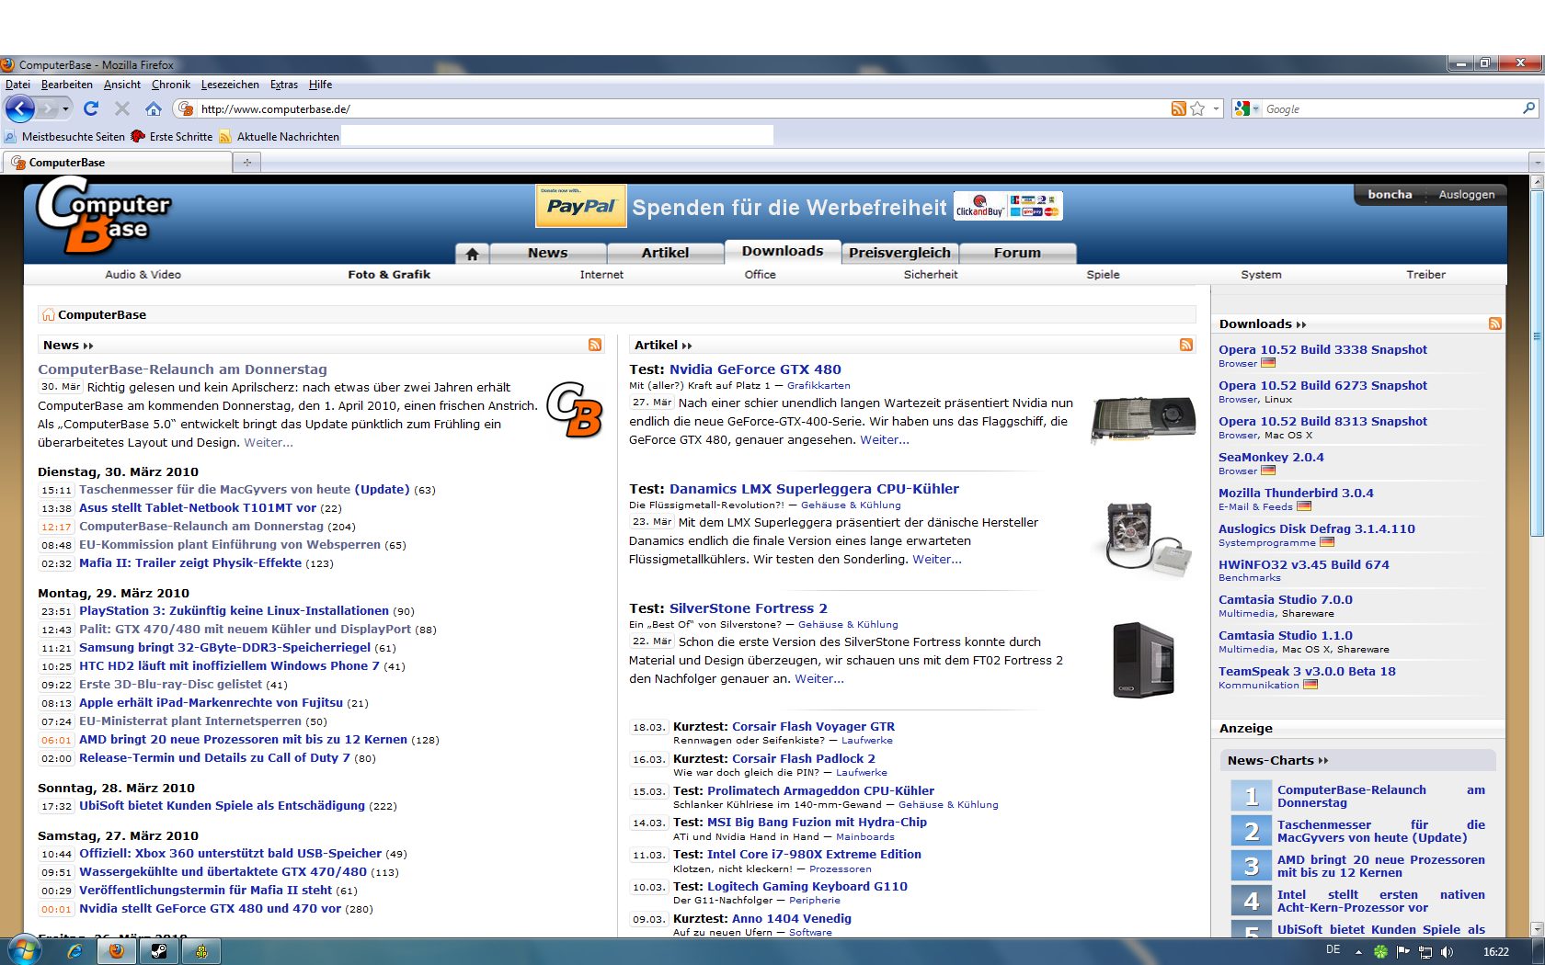Open news Mafia II: Trailer zeigt Physik-Effekte
Image resolution: width=1545 pixels, height=965 pixels.
[190, 563]
